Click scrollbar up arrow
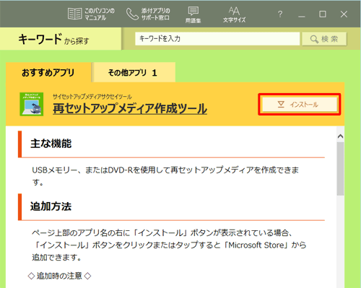Image resolution: width=361 pixels, height=288 pixels. (340, 136)
